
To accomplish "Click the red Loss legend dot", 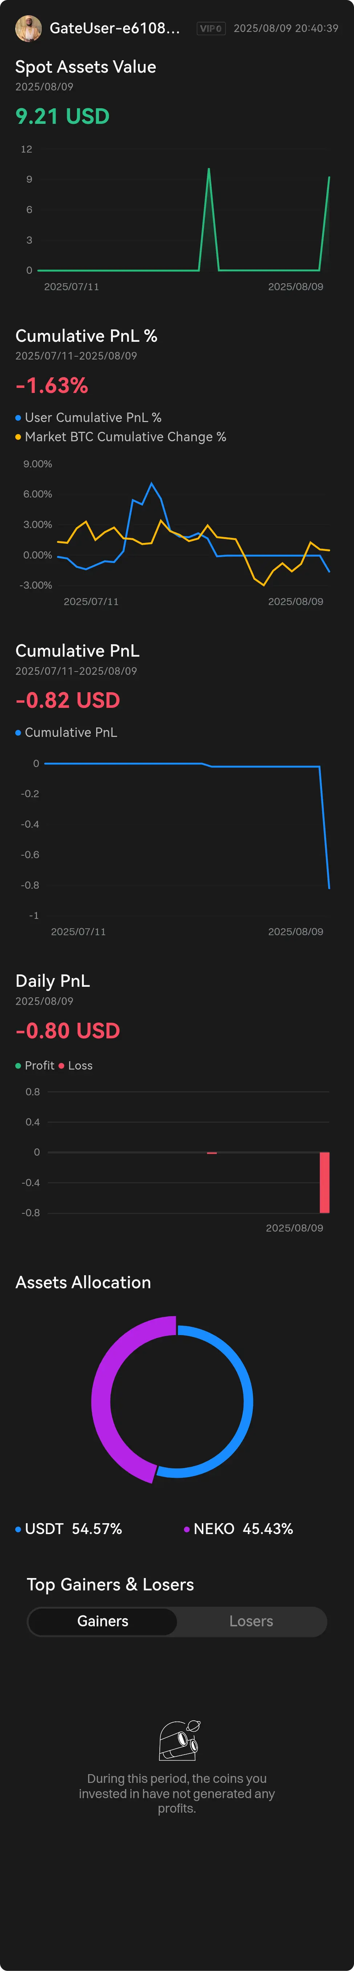I will click(61, 1066).
